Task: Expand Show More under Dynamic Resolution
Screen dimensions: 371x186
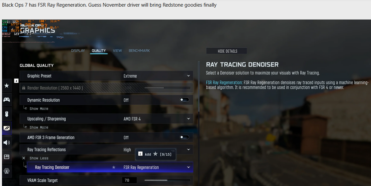Action: tap(39, 109)
